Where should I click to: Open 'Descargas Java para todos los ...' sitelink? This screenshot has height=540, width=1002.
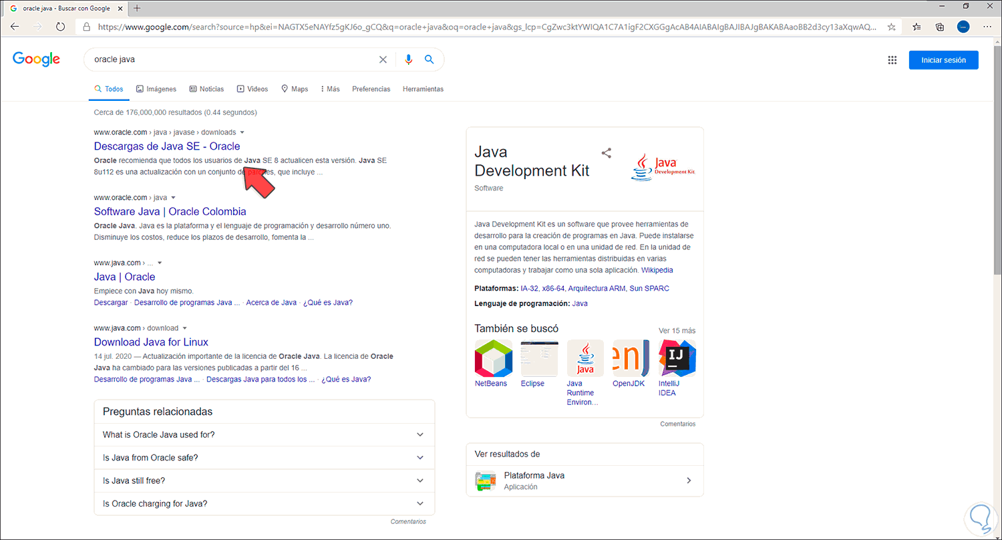pos(261,380)
